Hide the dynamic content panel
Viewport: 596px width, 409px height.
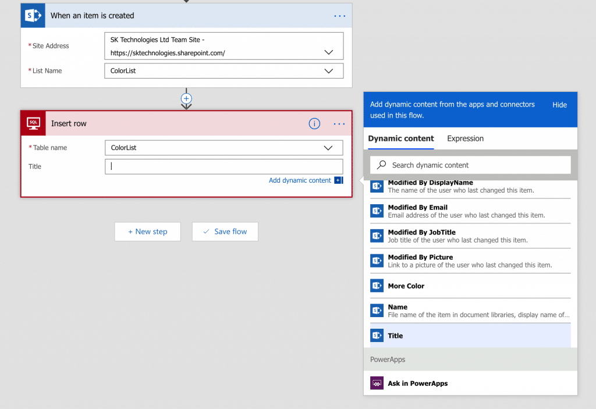[x=559, y=105]
